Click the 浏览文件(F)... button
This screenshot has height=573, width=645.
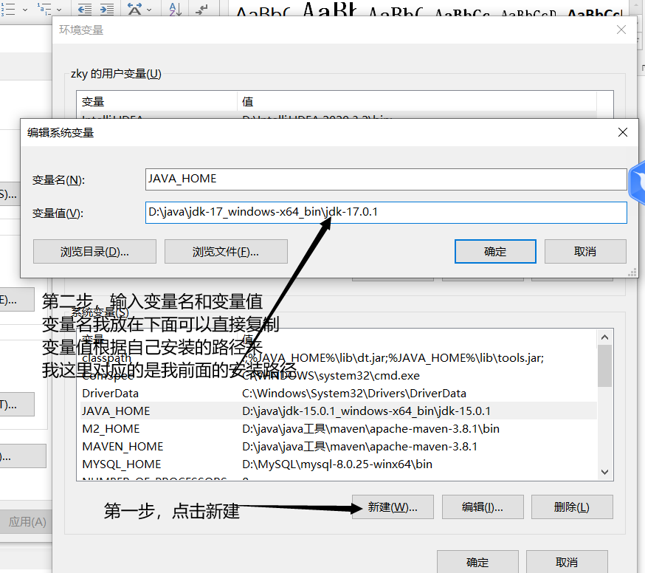coord(226,252)
